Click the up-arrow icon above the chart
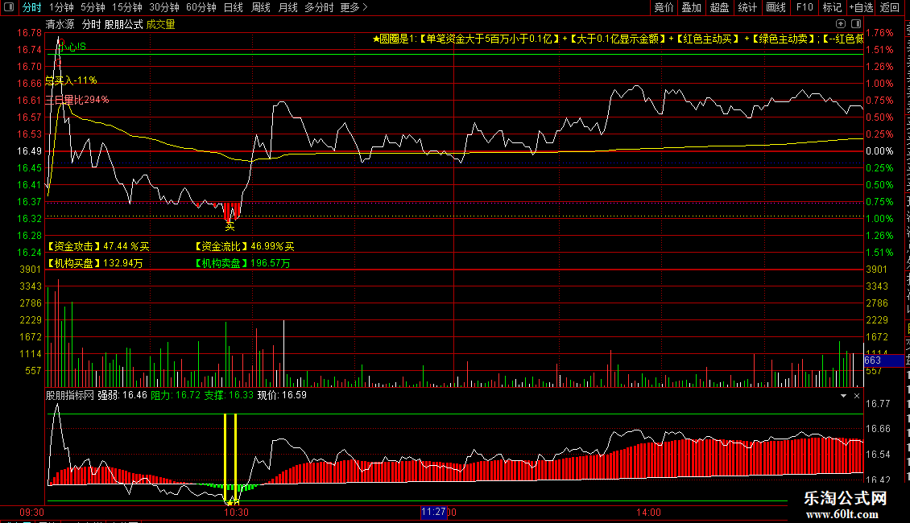 [841, 24]
